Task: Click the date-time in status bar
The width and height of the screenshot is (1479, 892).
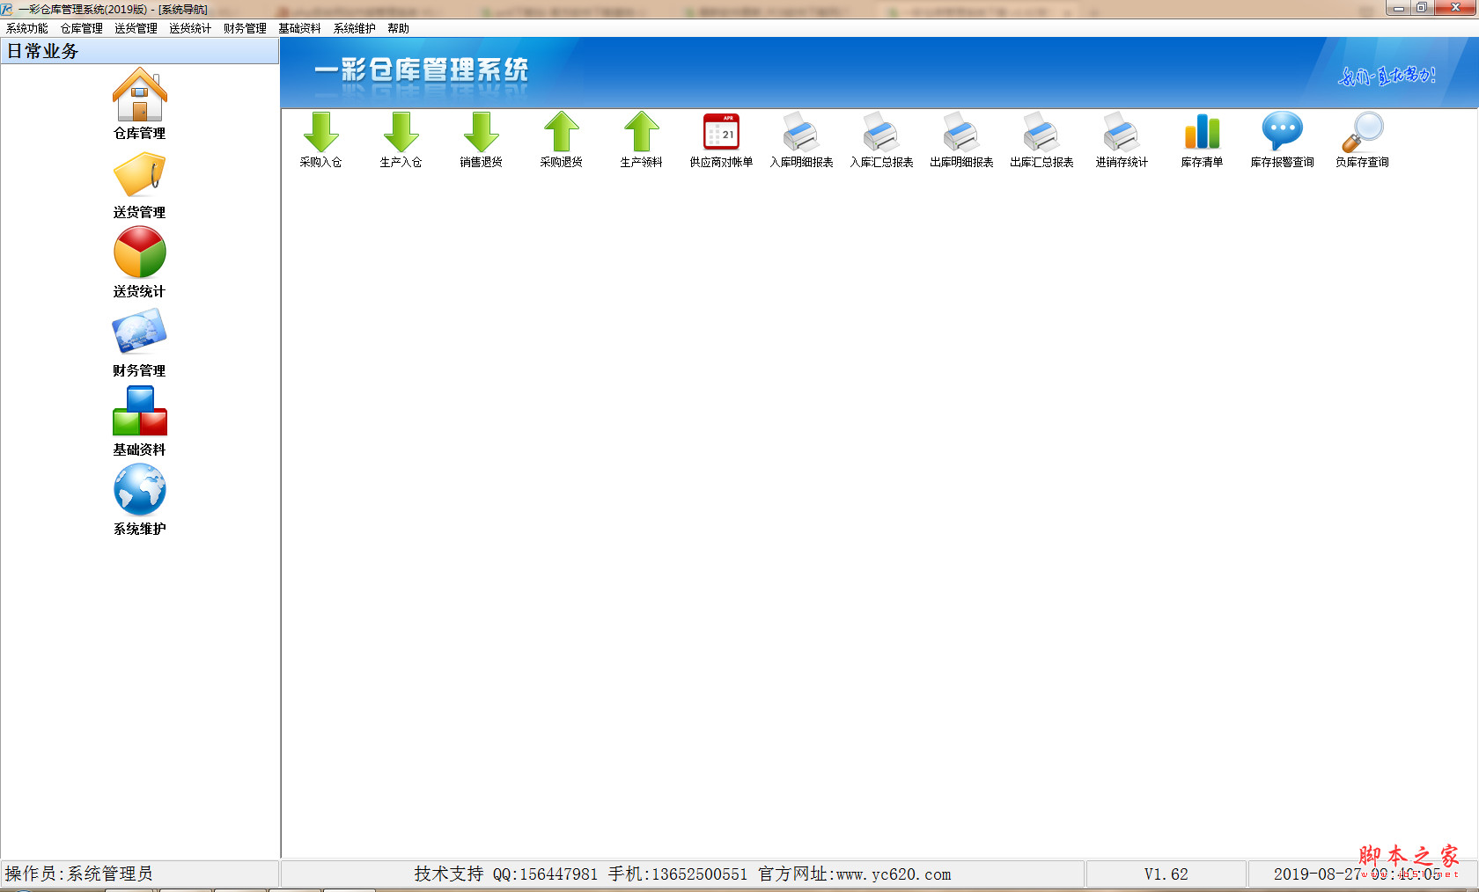Action: pyautogui.click(x=1357, y=874)
